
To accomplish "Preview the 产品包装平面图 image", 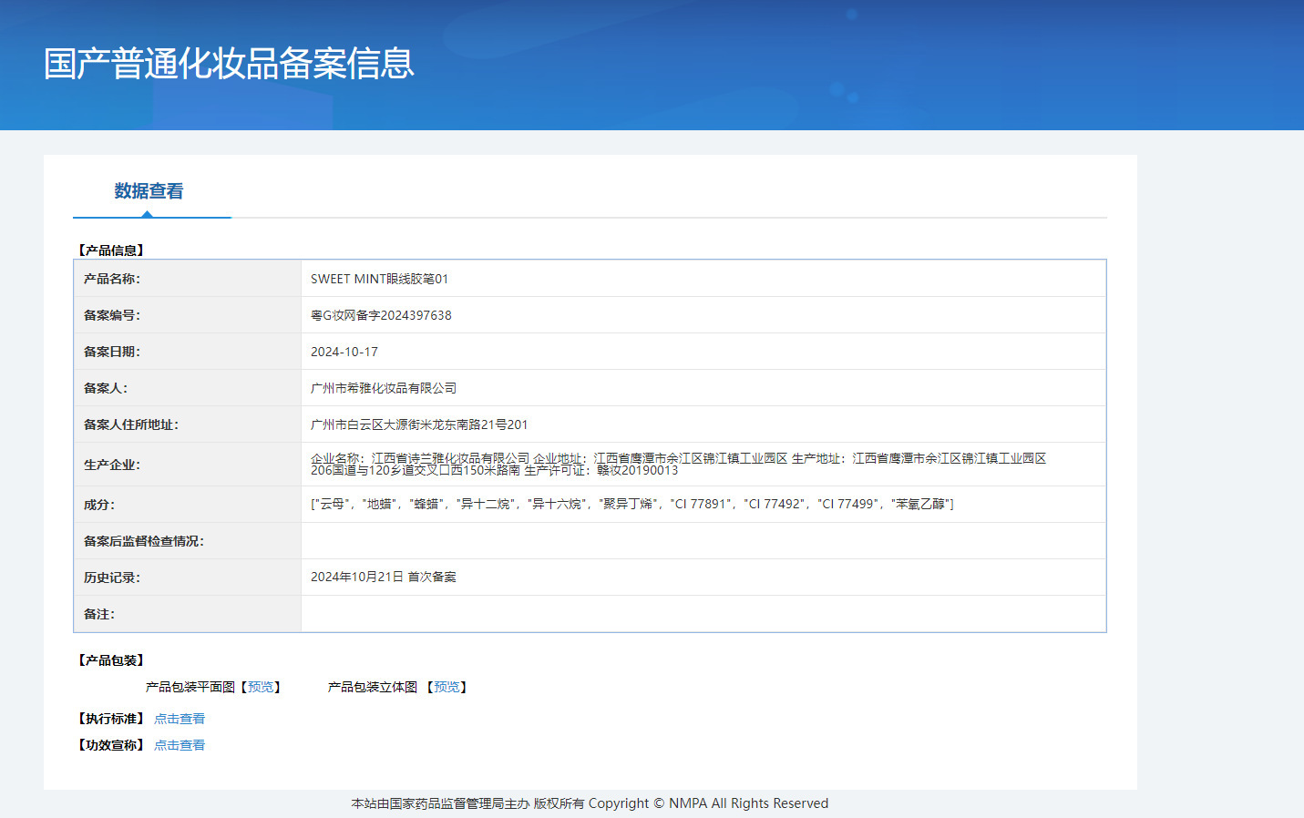I will pyautogui.click(x=261, y=687).
